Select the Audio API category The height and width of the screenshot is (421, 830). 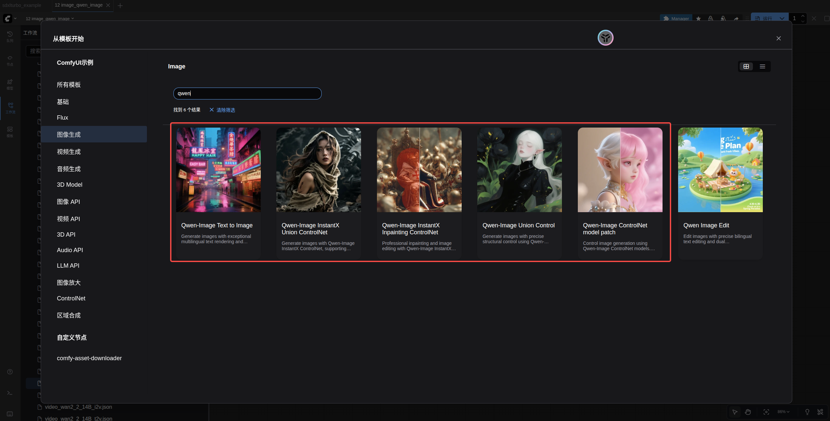94,250
